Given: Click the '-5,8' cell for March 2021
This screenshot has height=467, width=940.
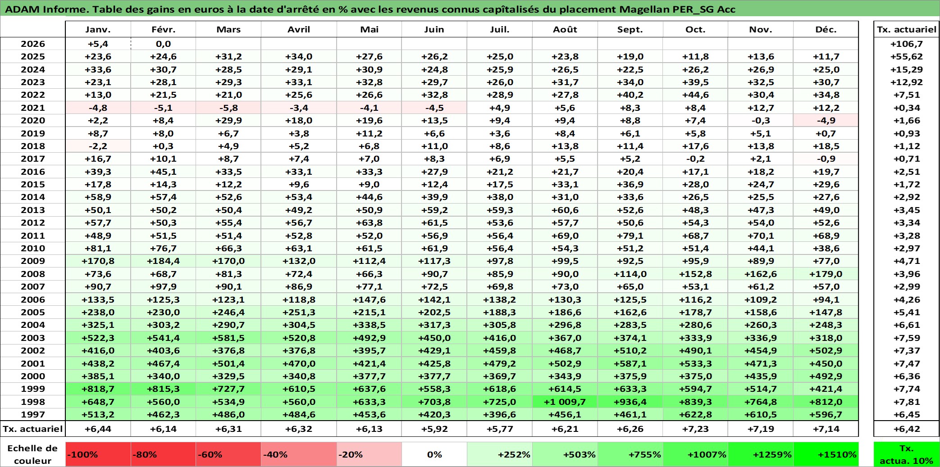Looking at the screenshot, I should (x=228, y=108).
